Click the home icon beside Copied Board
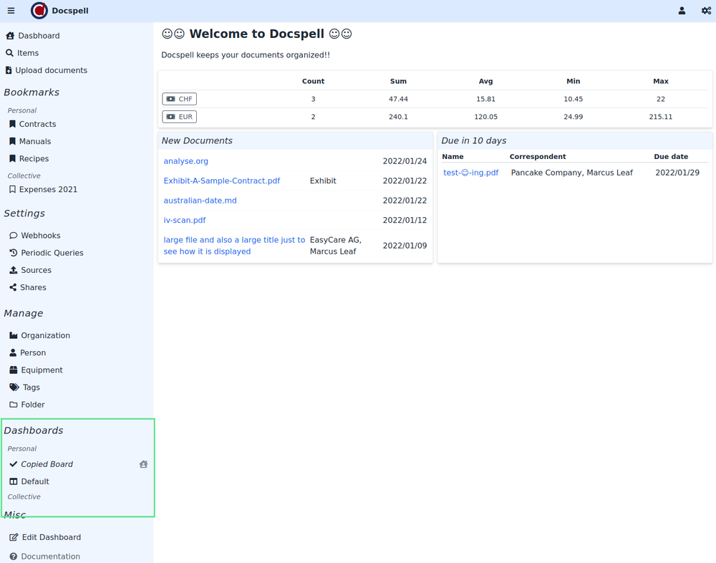 (143, 464)
